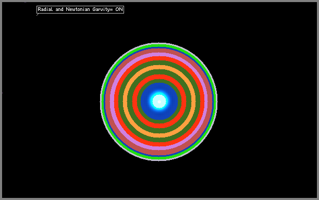Viewport: 319px width, 200px height.
Task: Click the white dot at the disk center
Action: coord(159,102)
